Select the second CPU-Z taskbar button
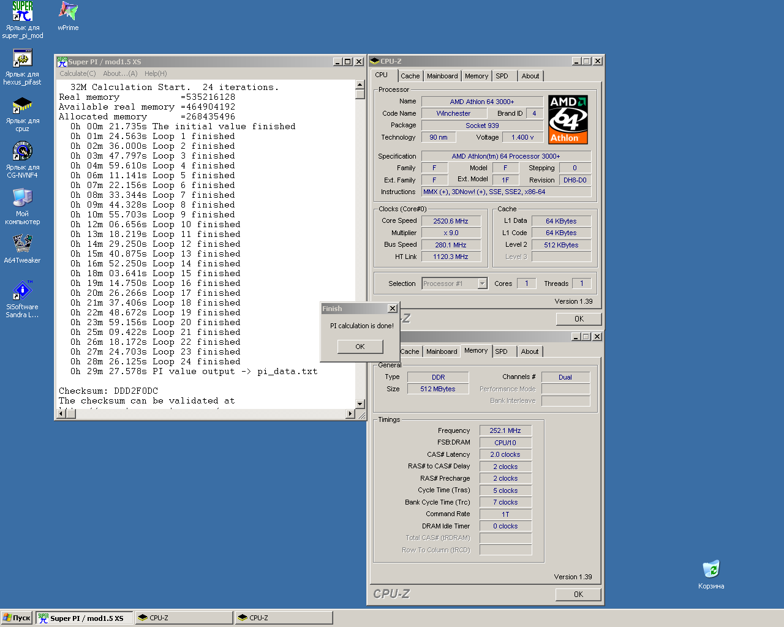Viewport: 784px width, 627px height. click(x=284, y=618)
